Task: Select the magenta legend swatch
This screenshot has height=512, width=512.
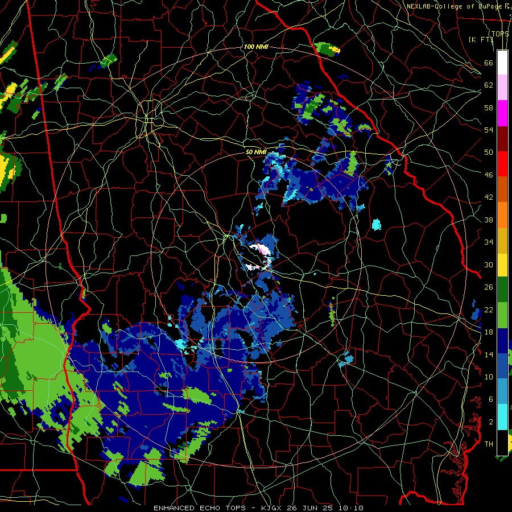Action: [502, 113]
